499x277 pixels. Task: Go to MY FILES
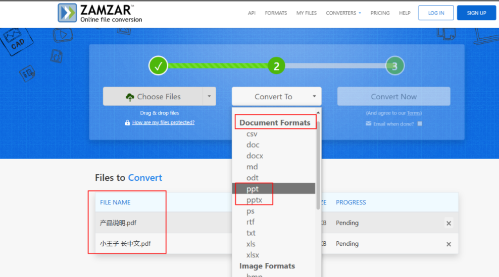307,13
